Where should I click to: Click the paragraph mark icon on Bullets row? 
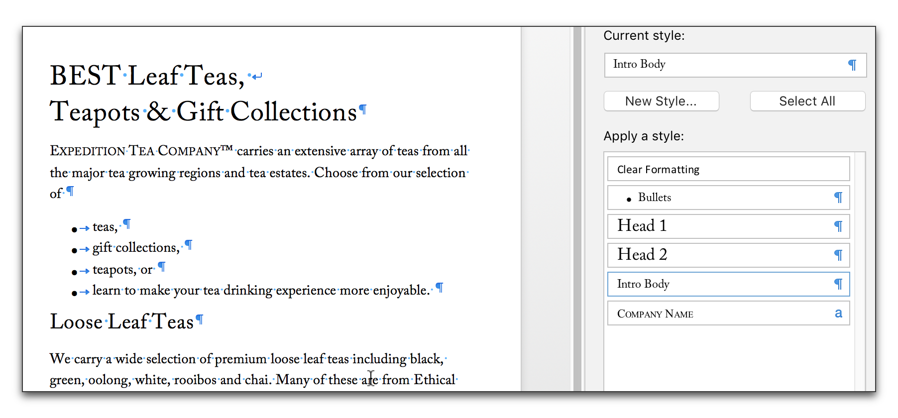(x=838, y=198)
